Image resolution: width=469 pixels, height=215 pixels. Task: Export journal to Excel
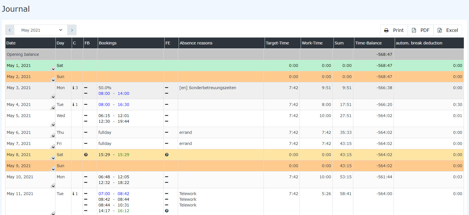tap(448, 30)
